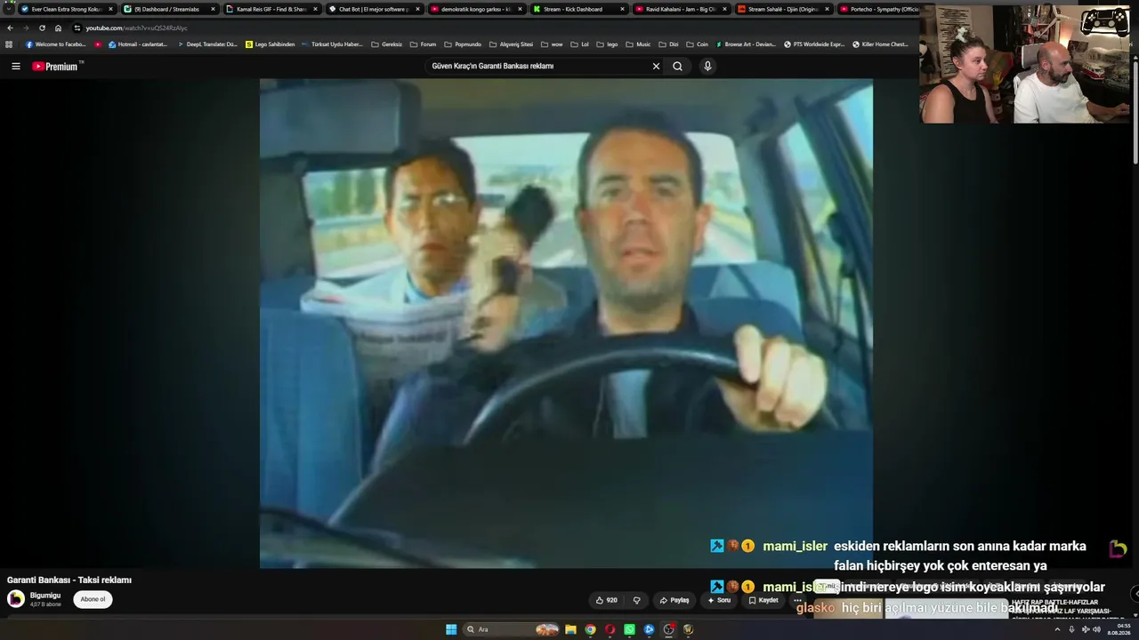This screenshot has height=640, width=1139.
Task: Submit search with the magnifier icon
Action: coord(677,66)
